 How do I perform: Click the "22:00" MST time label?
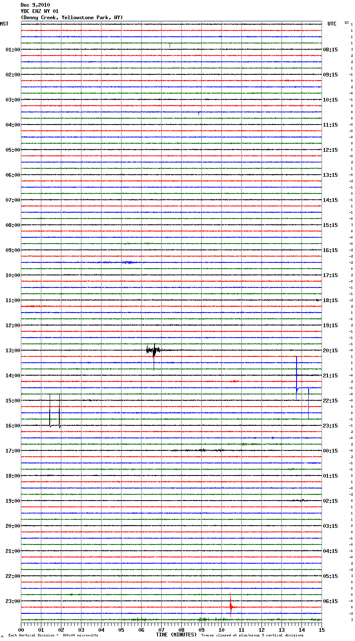click(13, 576)
